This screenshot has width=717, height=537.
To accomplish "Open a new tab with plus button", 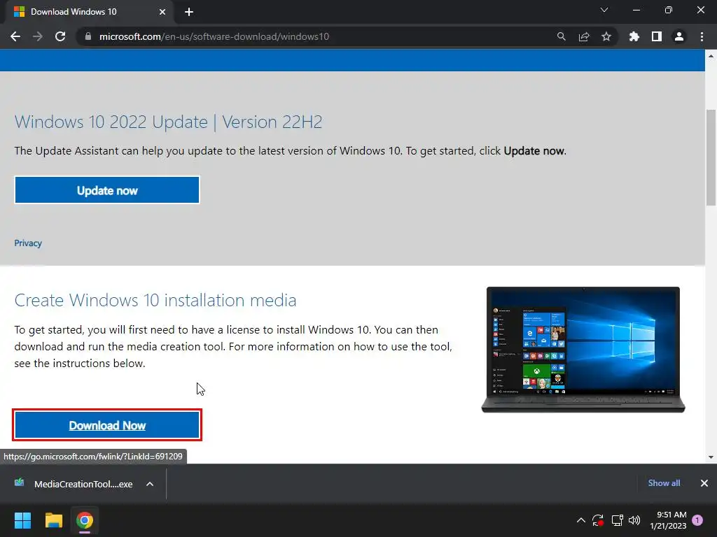I will pos(189,12).
